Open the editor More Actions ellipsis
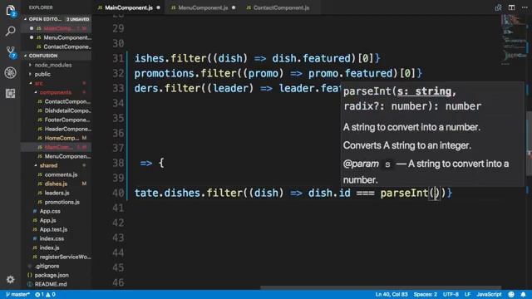 click(525, 7)
